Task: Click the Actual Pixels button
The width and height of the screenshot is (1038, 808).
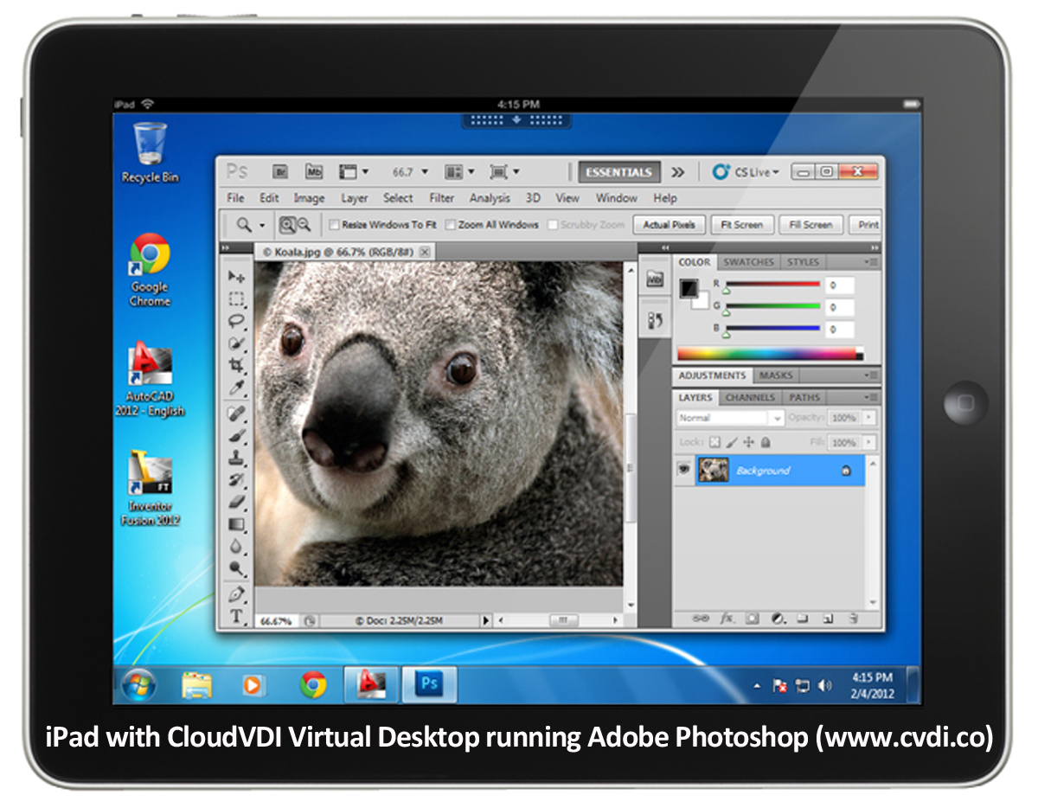Action: click(x=670, y=225)
